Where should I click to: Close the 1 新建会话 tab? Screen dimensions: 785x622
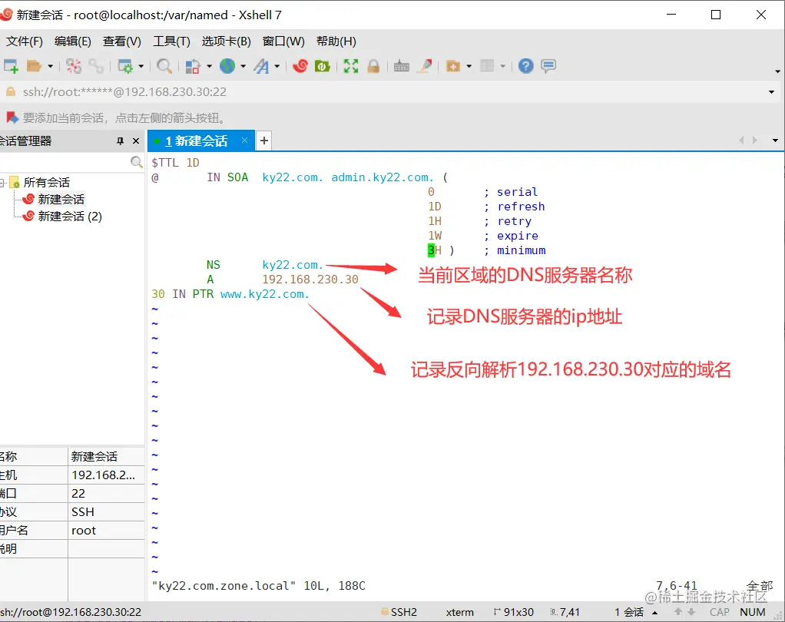click(x=244, y=141)
